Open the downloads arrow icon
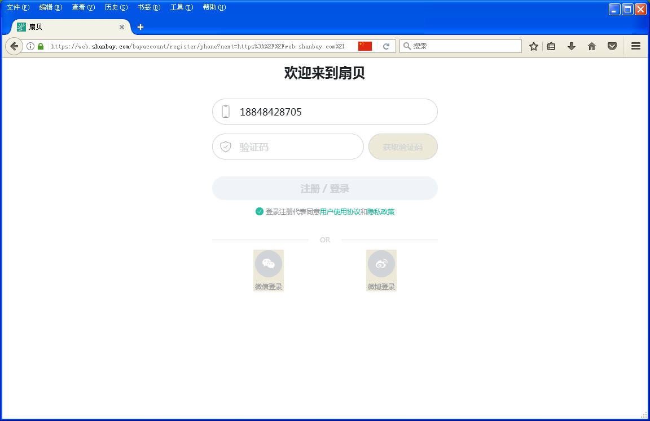 click(x=571, y=46)
